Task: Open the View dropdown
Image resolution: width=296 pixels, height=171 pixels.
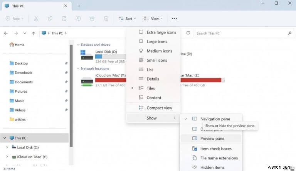Action: coord(153,19)
